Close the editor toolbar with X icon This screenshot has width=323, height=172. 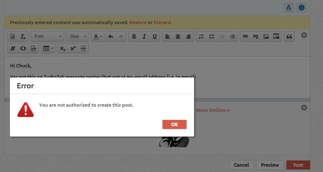coord(304,35)
